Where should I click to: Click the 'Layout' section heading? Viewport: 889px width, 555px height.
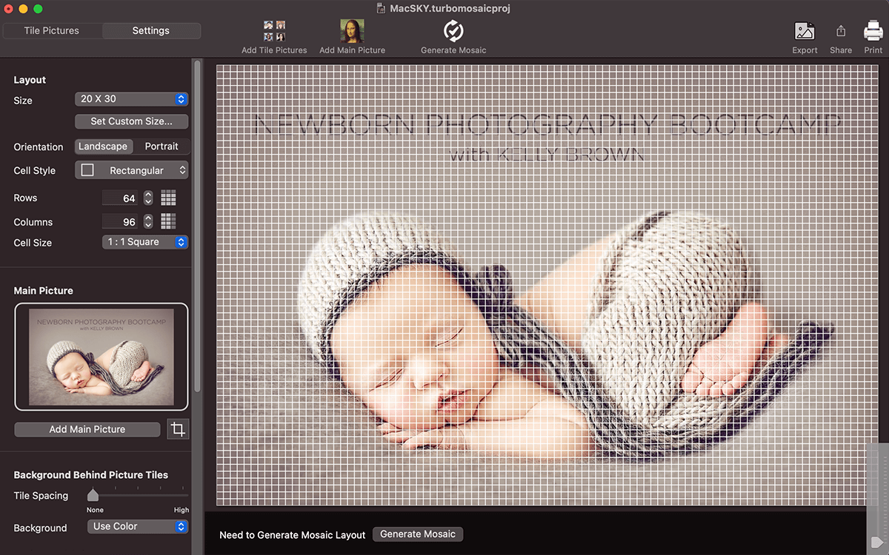click(30, 80)
